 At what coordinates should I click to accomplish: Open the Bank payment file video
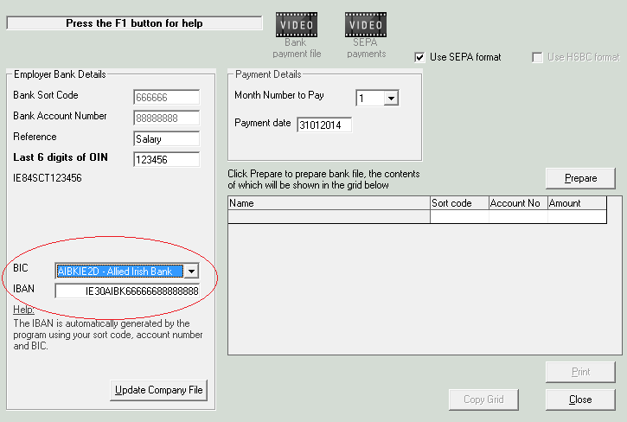click(297, 25)
